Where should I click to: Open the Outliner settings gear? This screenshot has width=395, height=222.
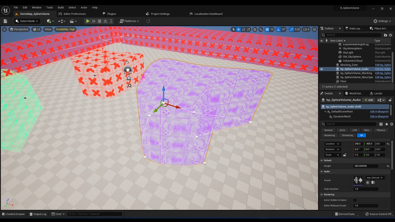point(390,35)
